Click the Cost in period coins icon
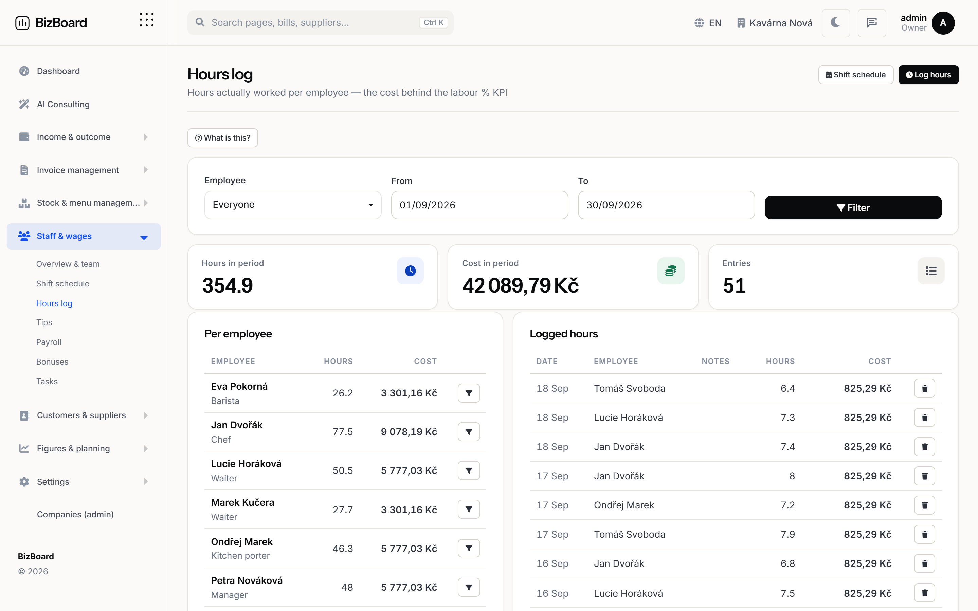The image size is (978, 611). [x=671, y=271]
